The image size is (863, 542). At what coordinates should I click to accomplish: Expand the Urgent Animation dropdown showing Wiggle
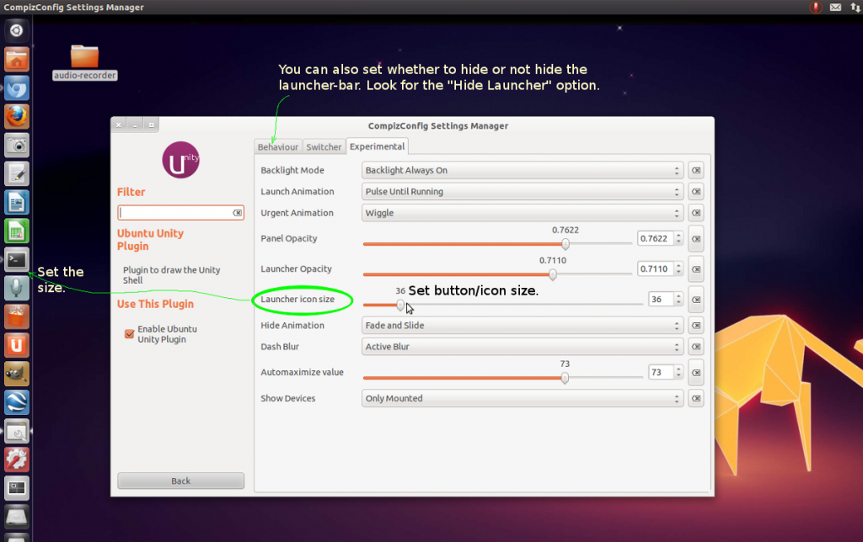click(523, 213)
